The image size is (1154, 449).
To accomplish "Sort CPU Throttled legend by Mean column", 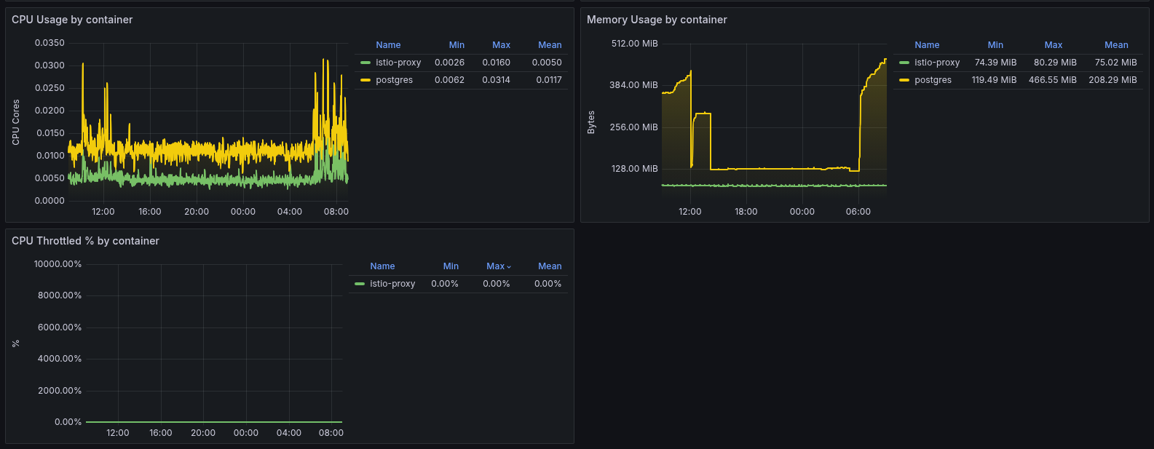I will coord(550,266).
